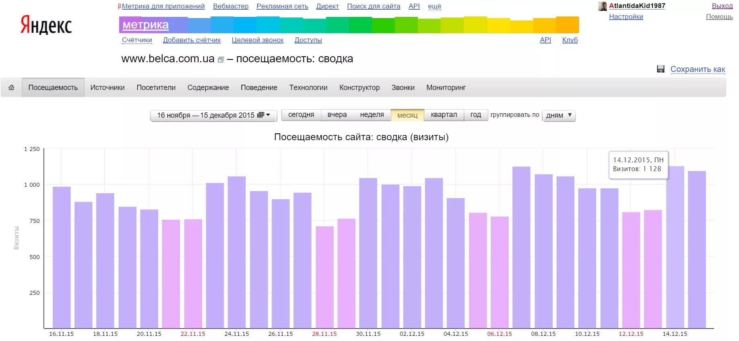The height and width of the screenshot is (341, 739).
Task: Open the calendar date range picker
Action: coord(214,115)
